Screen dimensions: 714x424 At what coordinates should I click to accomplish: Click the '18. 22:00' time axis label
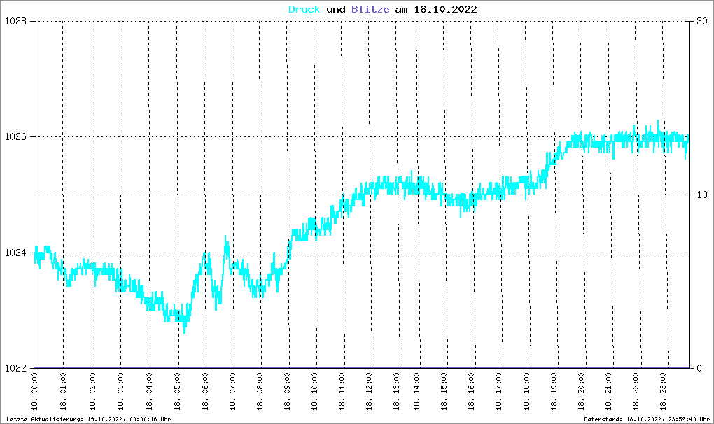636,391
